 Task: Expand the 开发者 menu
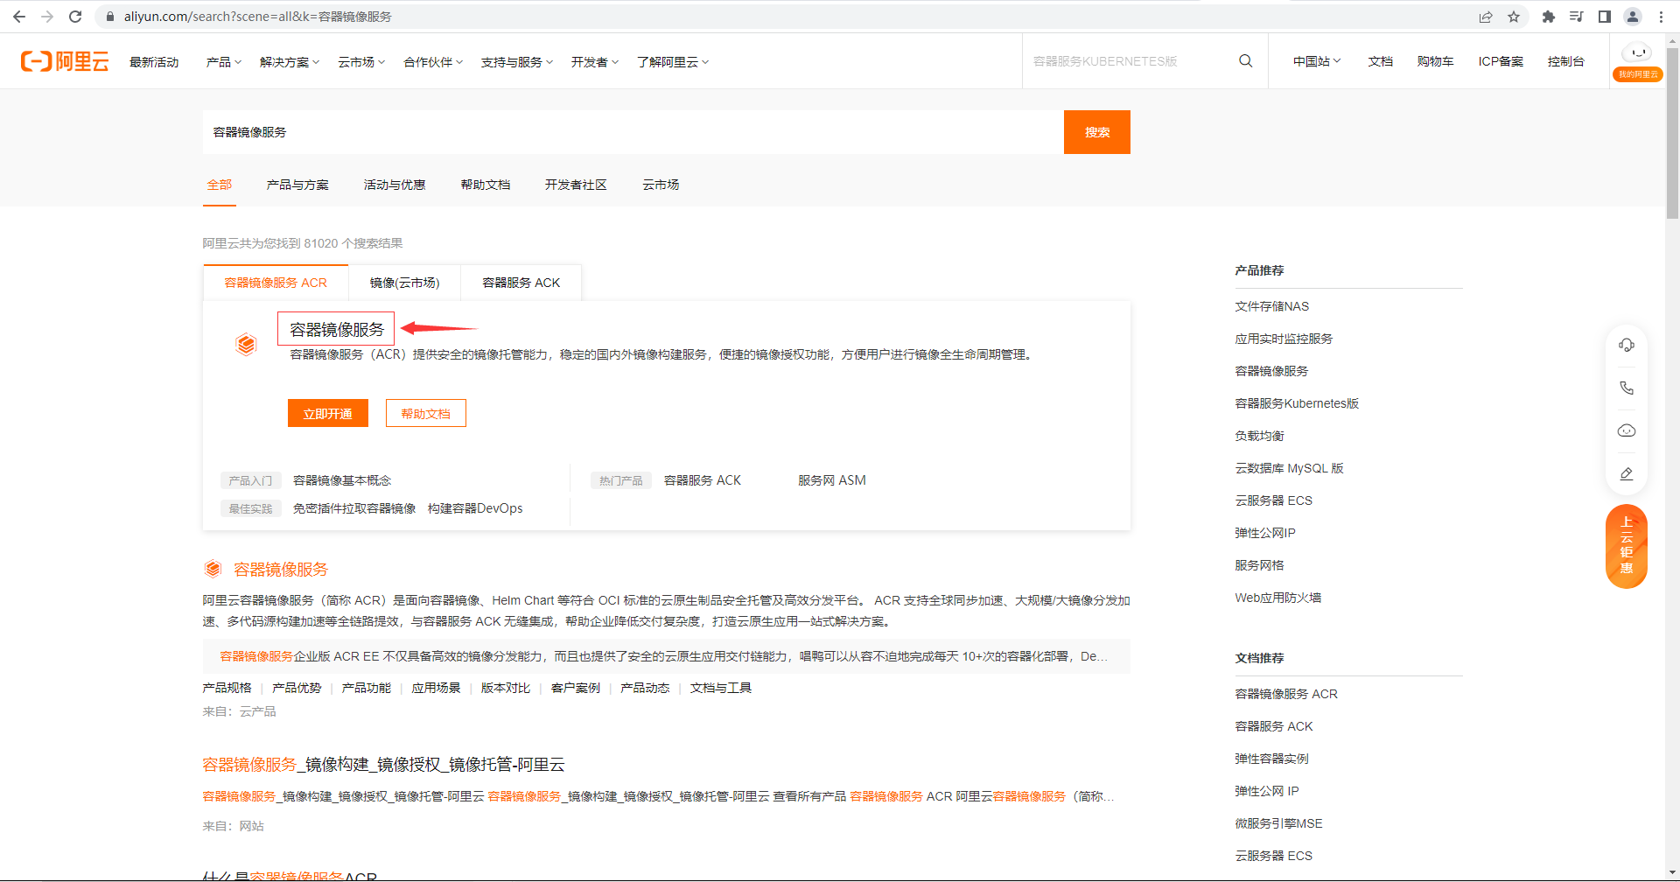click(595, 62)
